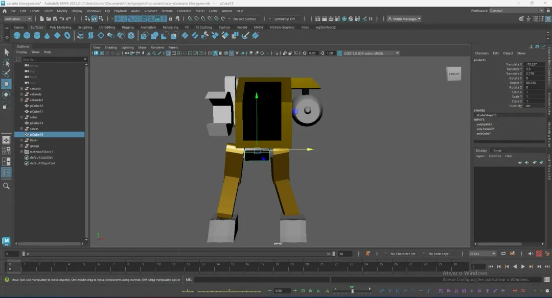Open the Windows menu

click(x=94, y=11)
